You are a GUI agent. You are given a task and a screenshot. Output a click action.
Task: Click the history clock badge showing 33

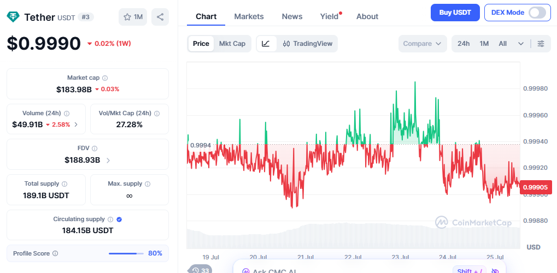point(200,270)
